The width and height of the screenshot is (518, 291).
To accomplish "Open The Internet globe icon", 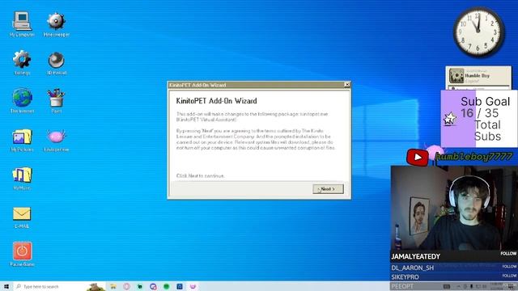I will pos(22,100).
